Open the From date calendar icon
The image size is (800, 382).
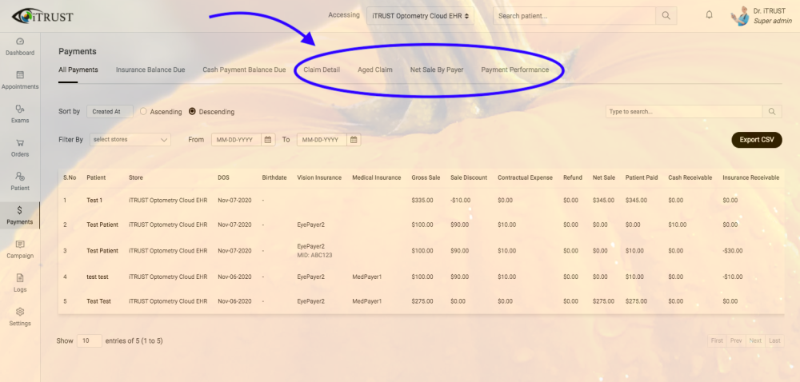pyautogui.click(x=268, y=140)
